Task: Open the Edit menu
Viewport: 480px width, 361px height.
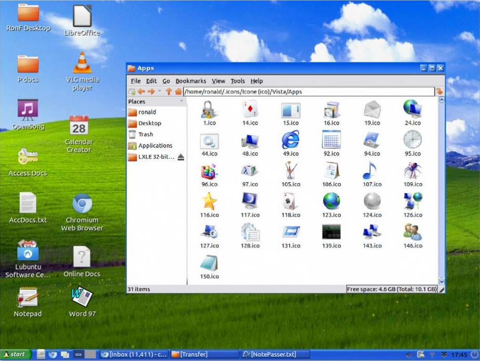Action: (151, 81)
